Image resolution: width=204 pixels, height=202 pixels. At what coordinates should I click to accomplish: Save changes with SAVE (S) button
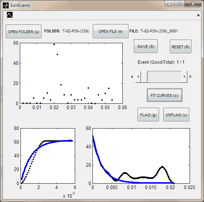pos(146,46)
